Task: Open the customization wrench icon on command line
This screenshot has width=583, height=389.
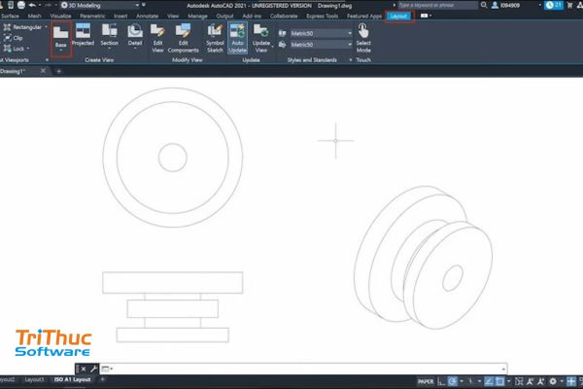Action: coord(93,369)
